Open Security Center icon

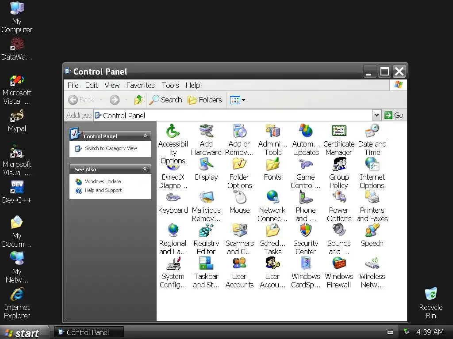click(306, 230)
